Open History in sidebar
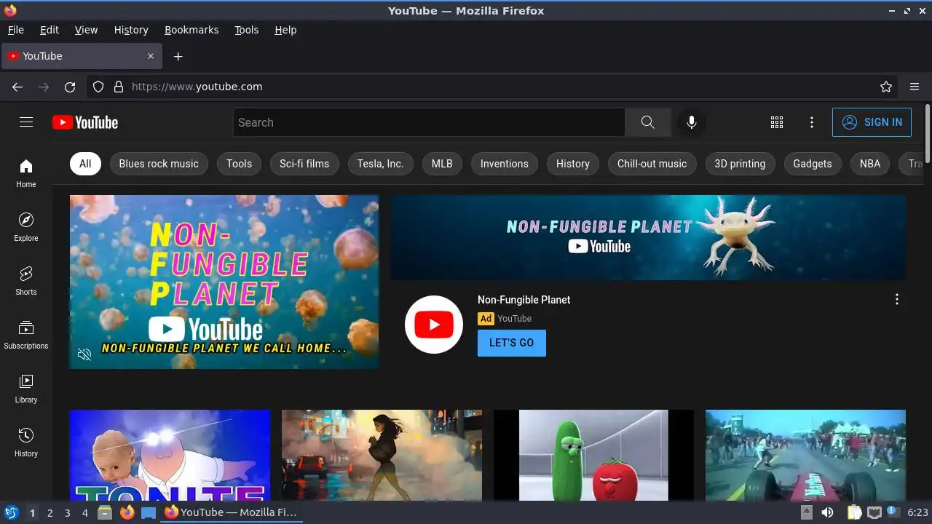 pyautogui.click(x=26, y=442)
